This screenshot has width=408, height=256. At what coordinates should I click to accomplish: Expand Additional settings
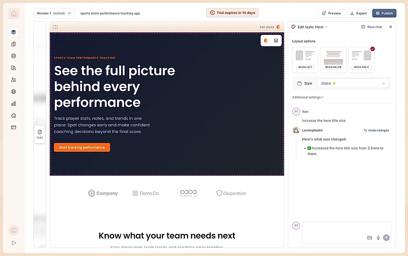point(308,97)
